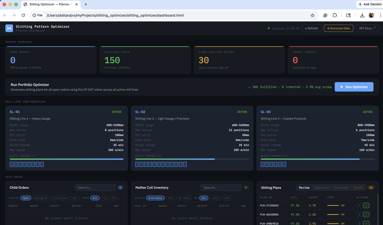Click confidence bar for PLN-171583A3

333,206
